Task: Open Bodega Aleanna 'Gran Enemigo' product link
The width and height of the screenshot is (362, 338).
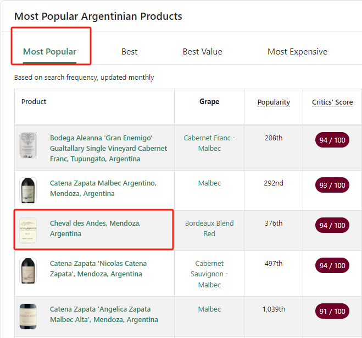Action: tap(108, 148)
